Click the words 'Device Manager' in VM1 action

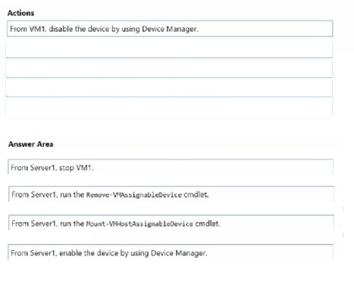[170, 29]
